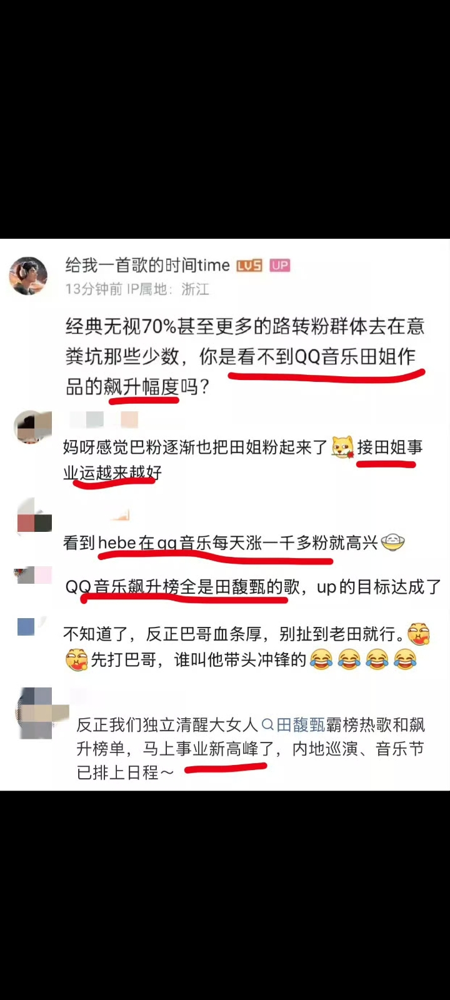This screenshot has width=450, height=1000.
Task: Tap the first laughing-crying emoji
Action: (x=321, y=659)
